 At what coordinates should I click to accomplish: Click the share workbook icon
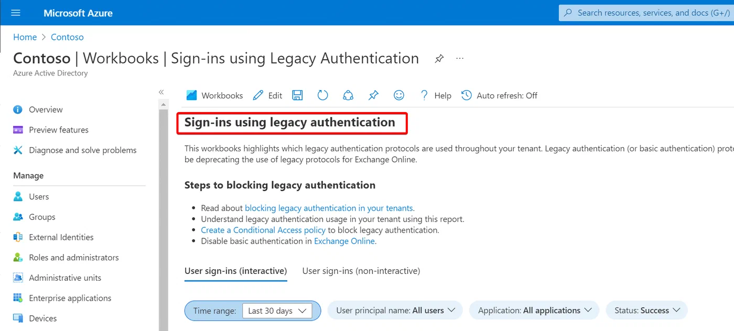pyautogui.click(x=348, y=95)
